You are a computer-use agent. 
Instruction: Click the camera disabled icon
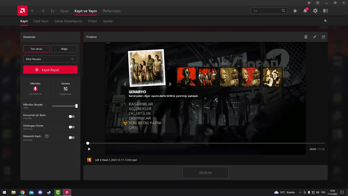tap(66, 89)
